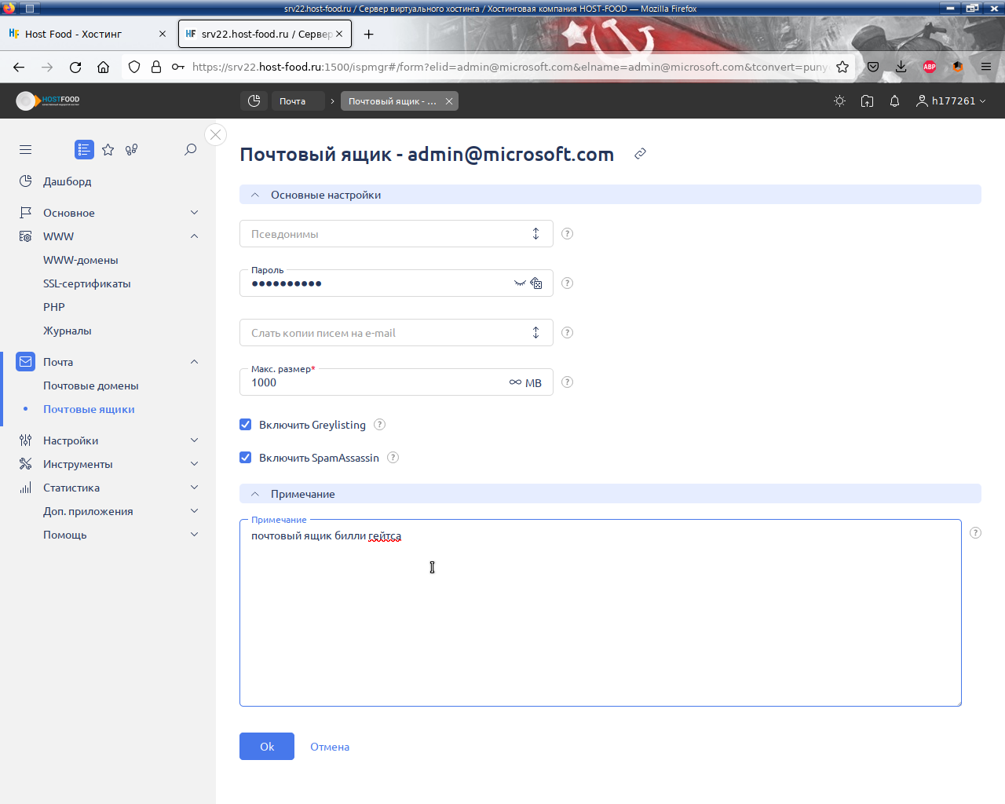
Task: Open Firefox hamburger application menu
Action: point(986,67)
